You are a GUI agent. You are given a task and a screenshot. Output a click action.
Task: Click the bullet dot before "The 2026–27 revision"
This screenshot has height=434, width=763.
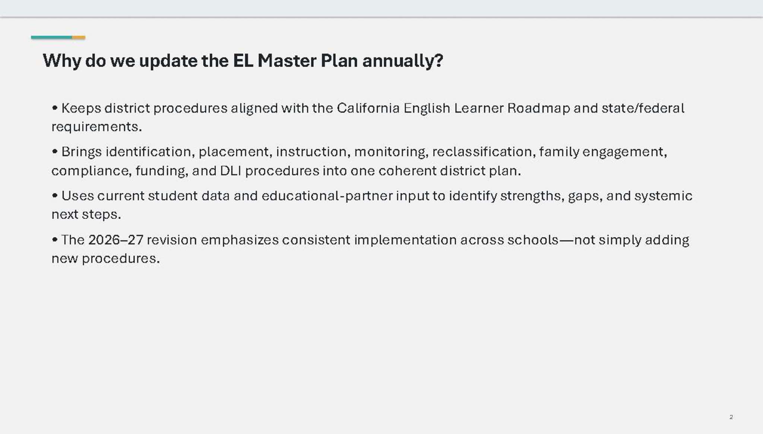55,240
